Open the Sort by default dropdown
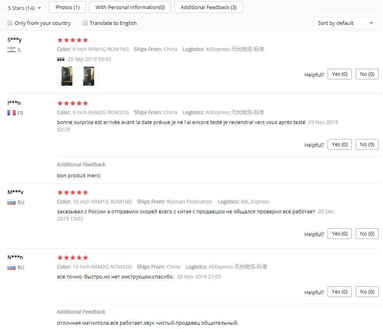This screenshot has height=329, width=383. [345, 23]
